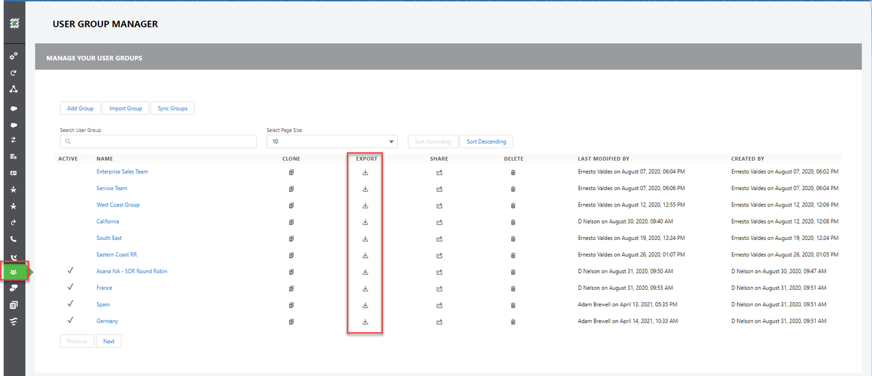Open the California group link
This screenshot has height=376, width=872.
108,221
